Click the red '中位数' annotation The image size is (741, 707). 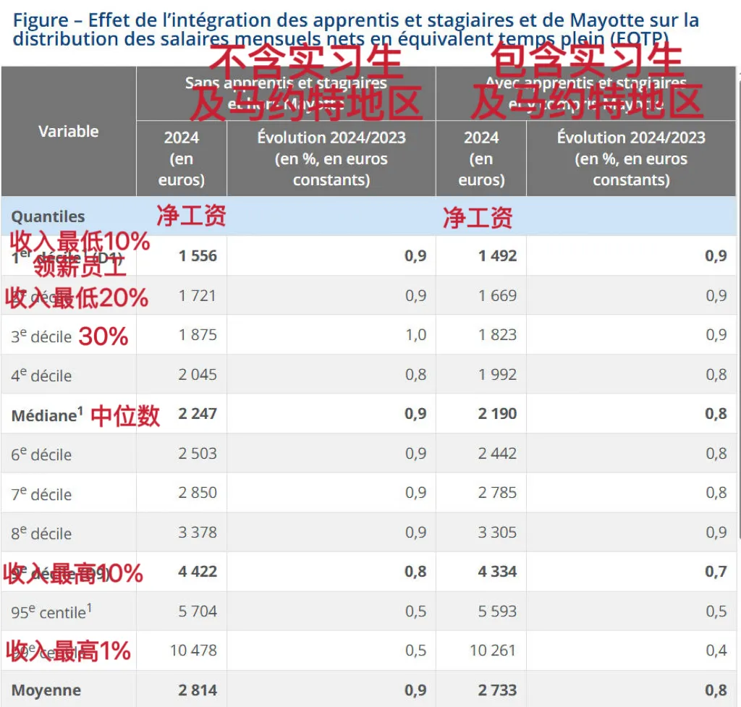(125, 415)
